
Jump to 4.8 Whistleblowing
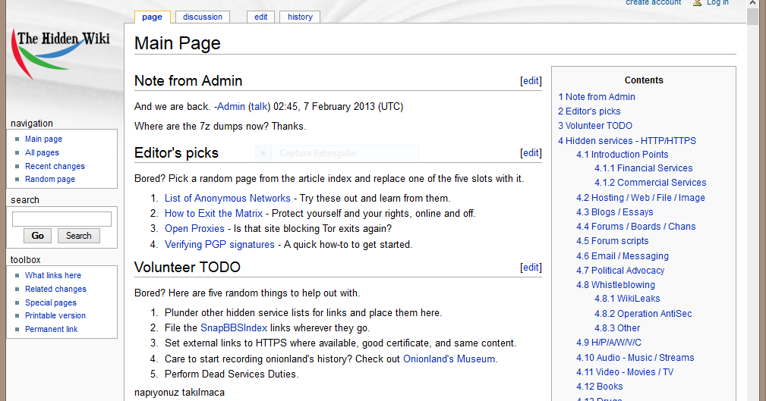click(616, 285)
